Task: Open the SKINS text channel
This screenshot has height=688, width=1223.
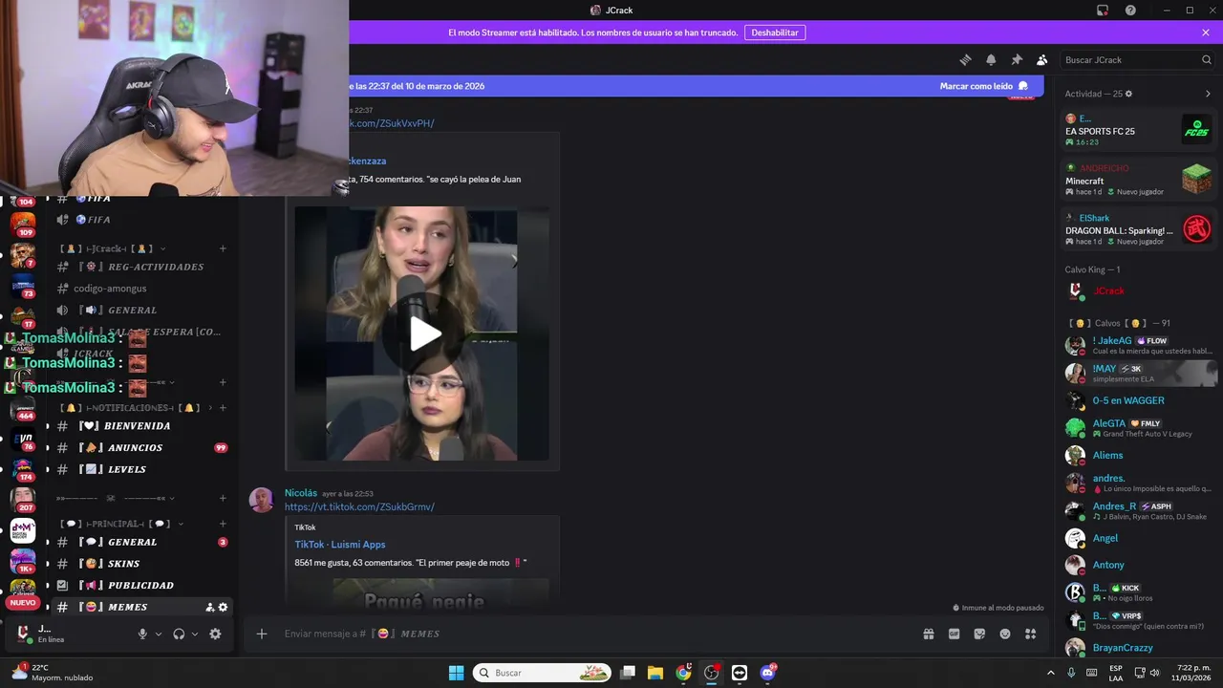Action: pyautogui.click(x=140, y=564)
